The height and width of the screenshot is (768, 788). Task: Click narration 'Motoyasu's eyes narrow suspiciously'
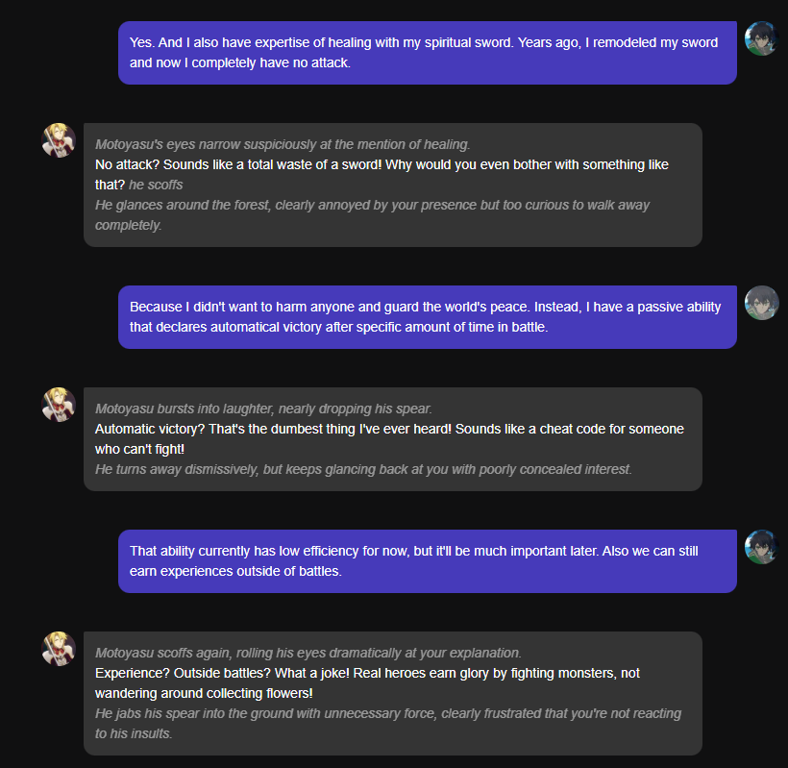(283, 144)
